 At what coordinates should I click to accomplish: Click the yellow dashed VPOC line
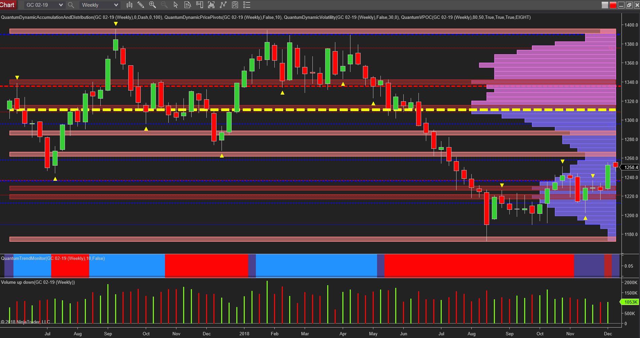(x=312, y=110)
